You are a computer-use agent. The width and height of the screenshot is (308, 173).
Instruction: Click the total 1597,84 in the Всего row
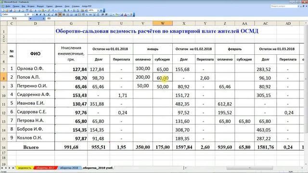click(184, 147)
